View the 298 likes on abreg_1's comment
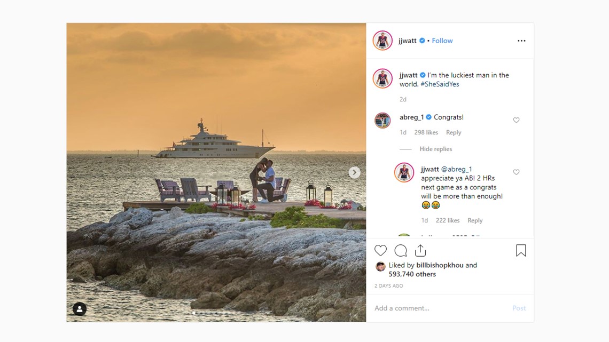The width and height of the screenshot is (609, 342). (426, 133)
